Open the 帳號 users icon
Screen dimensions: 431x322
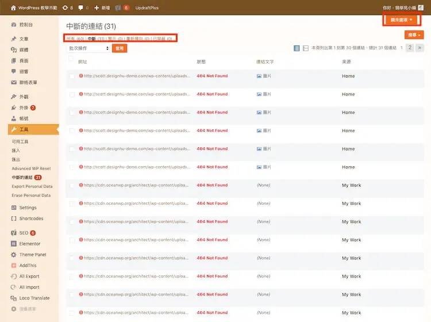(x=13, y=118)
